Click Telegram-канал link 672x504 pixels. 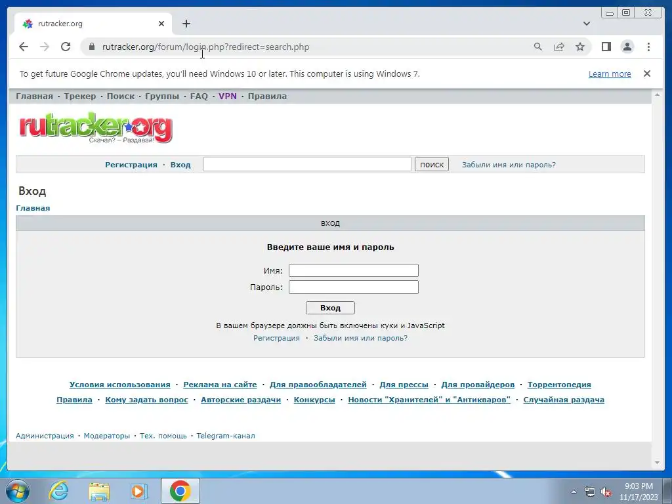point(226,436)
